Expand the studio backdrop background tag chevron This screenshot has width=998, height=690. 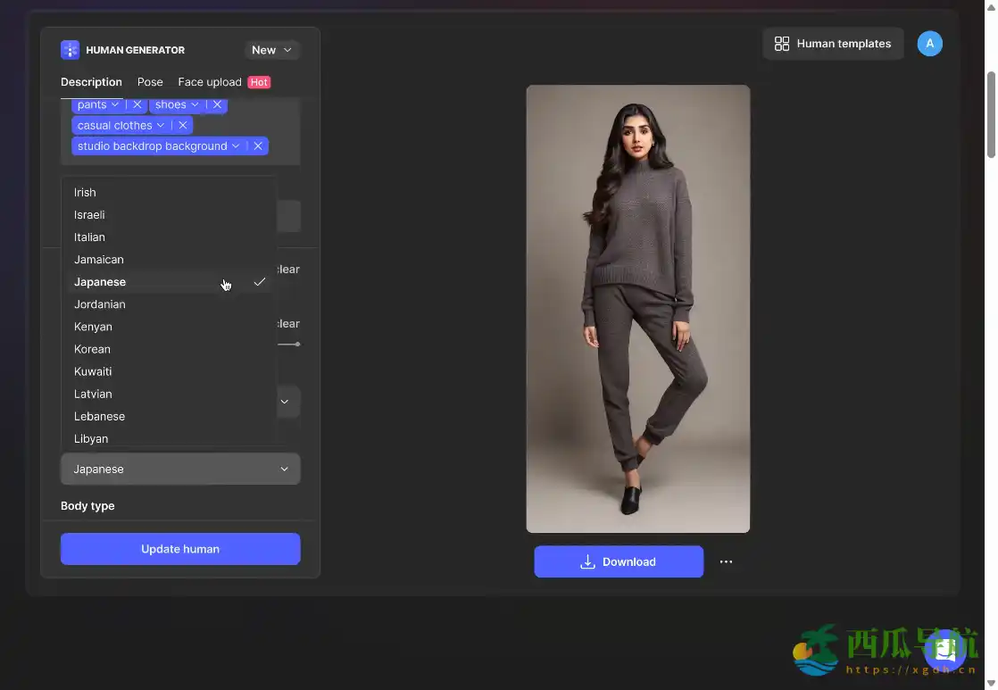pyautogui.click(x=236, y=145)
